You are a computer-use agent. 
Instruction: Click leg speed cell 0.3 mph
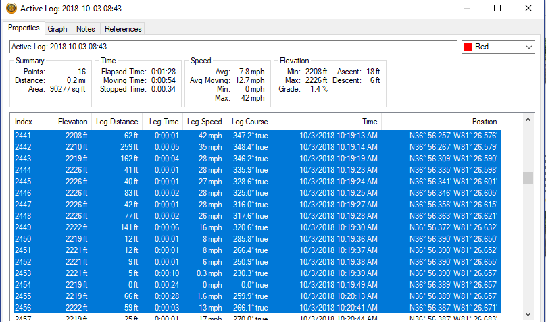tap(209, 273)
